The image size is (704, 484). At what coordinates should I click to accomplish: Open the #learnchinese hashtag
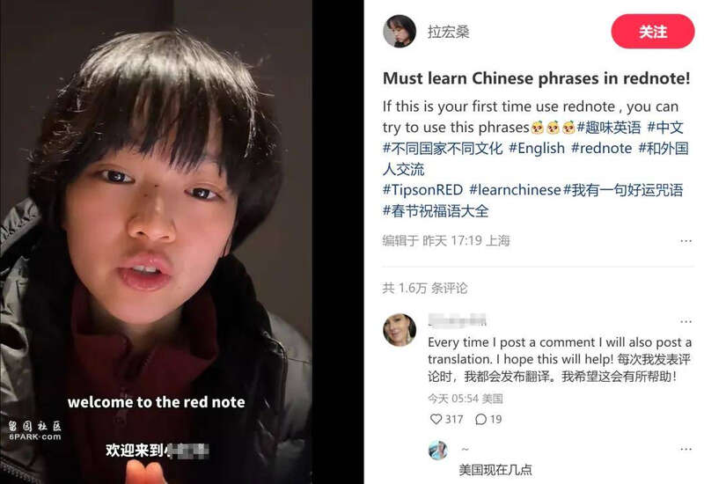click(x=515, y=190)
